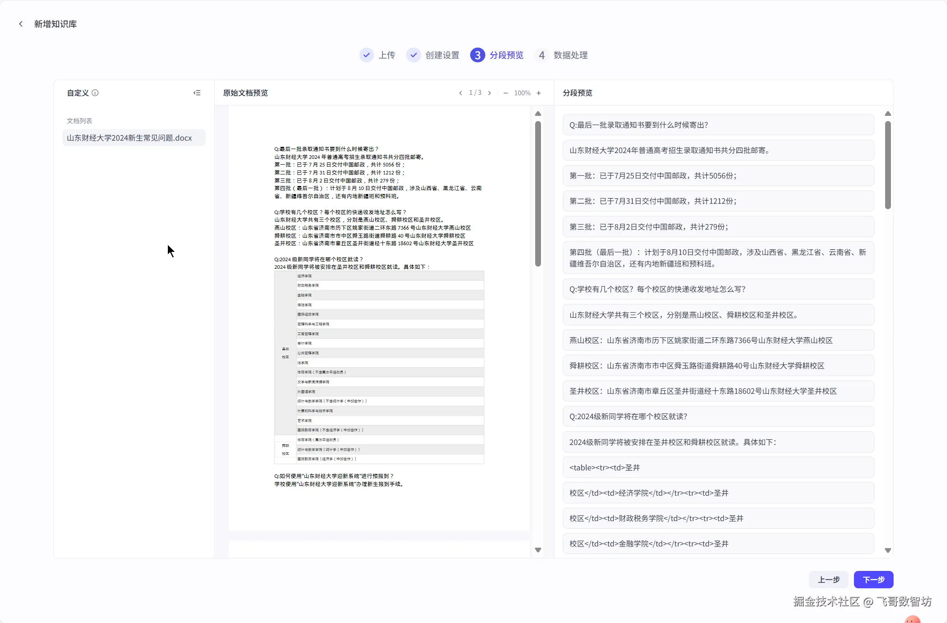This screenshot has width=947, height=623.
Task: Select segment 山东财经大学2024年普通高考招生录取通知书共分四批邮寄
Action: 718,150
